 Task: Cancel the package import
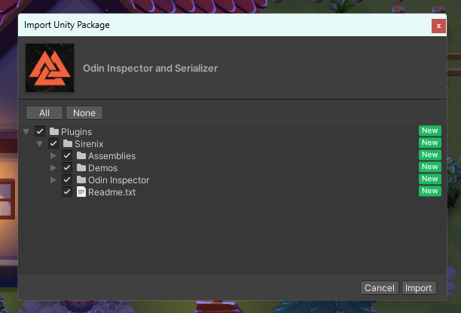(x=380, y=287)
